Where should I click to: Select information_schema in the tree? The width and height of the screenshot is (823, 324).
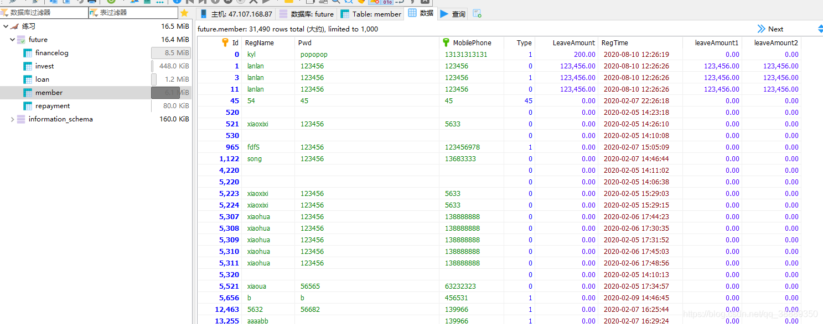(61, 119)
